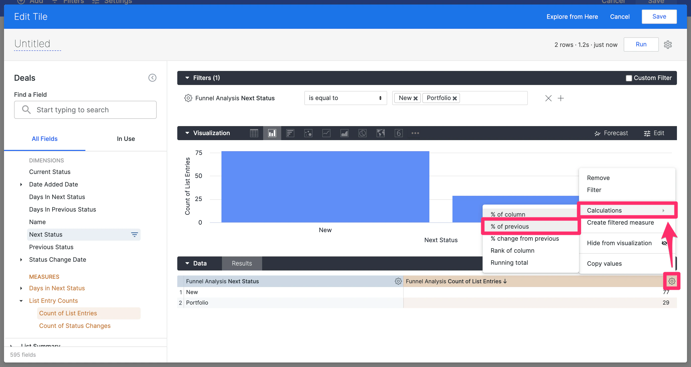691x367 pixels.
Task: Open gear menu for Count of List Entries column
Action: [671, 281]
